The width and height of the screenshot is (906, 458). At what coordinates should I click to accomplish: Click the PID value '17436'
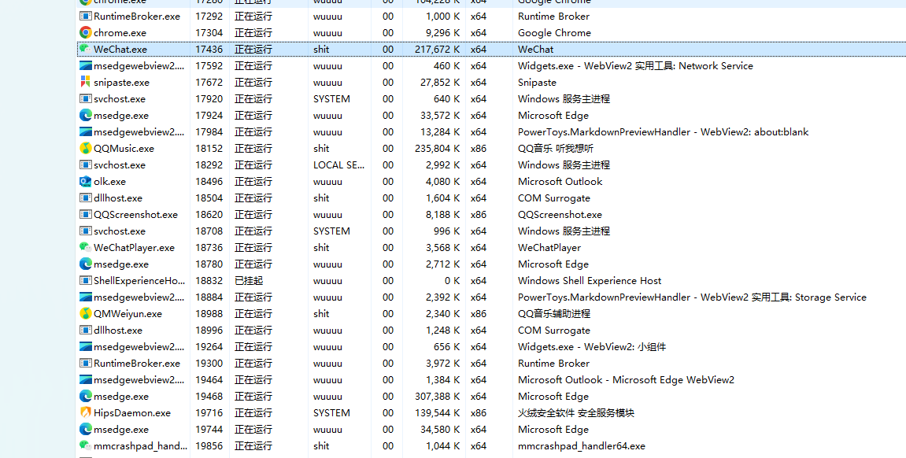[x=209, y=49]
